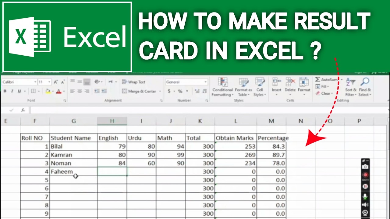Apply Comma Style format
390x219 pixels.
187,91
